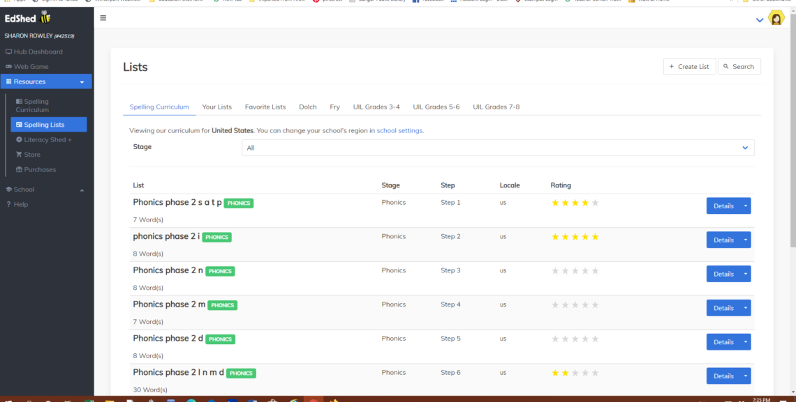Open Hub Dashboard in sidebar
Image resolution: width=796 pixels, height=402 pixels.
[34, 52]
